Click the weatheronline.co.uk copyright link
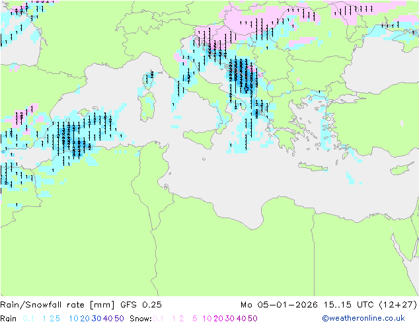This screenshot has width=419, height=324. (x=363, y=319)
